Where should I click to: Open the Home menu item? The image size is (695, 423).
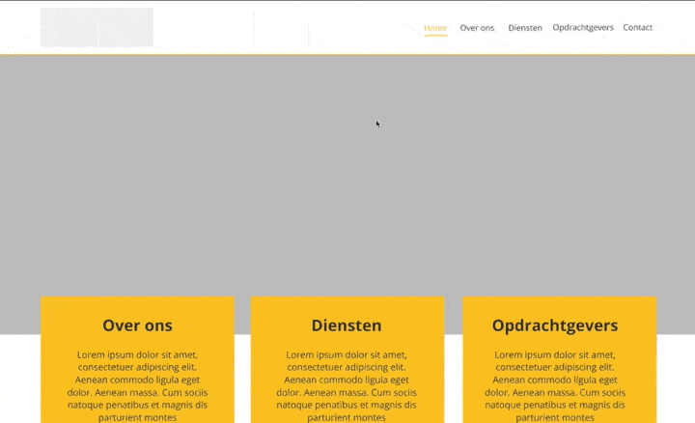click(435, 28)
